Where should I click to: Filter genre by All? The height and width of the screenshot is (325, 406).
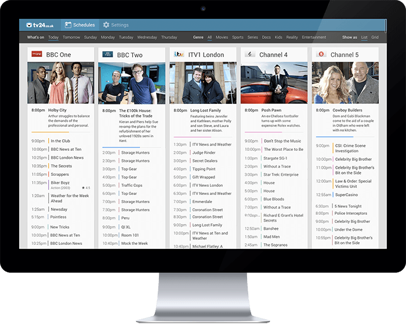(209, 37)
